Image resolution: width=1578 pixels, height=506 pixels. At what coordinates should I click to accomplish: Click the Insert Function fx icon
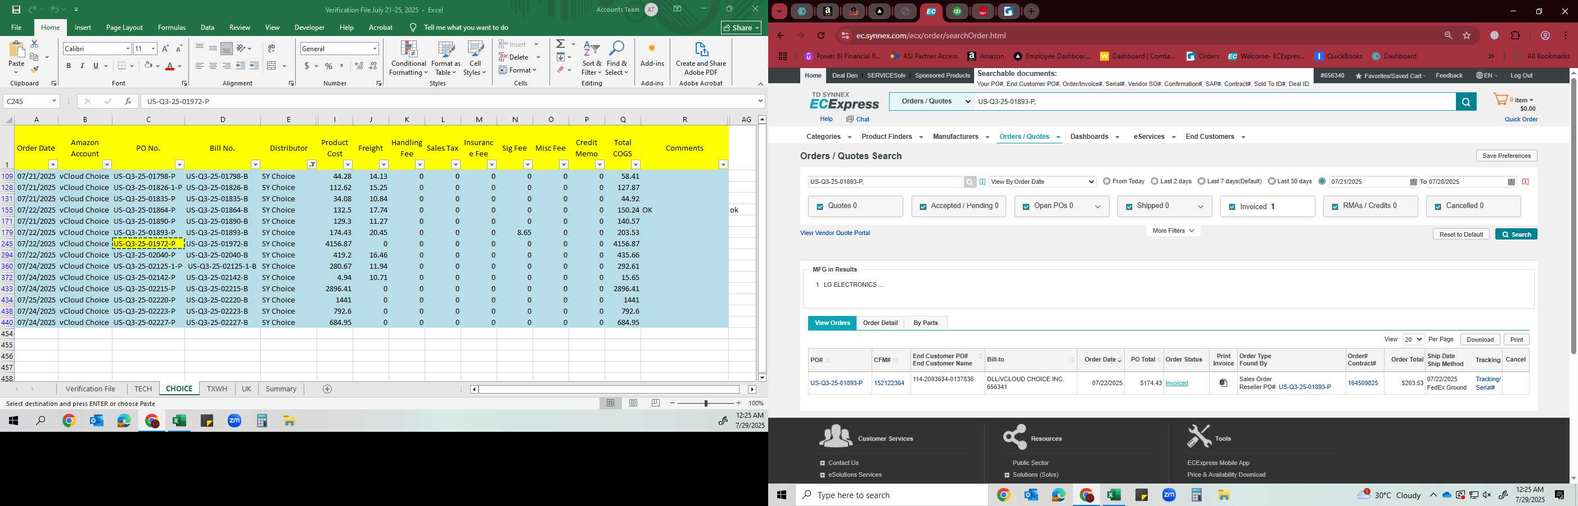tap(128, 101)
